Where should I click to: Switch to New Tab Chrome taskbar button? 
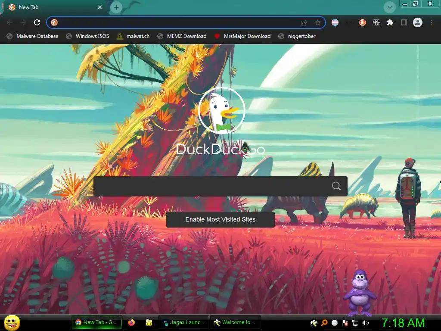pyautogui.click(x=97, y=322)
